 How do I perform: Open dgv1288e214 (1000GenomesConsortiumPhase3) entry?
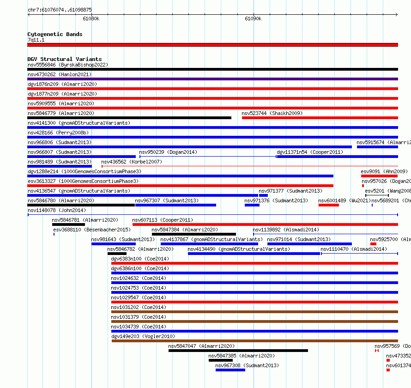tap(85, 171)
